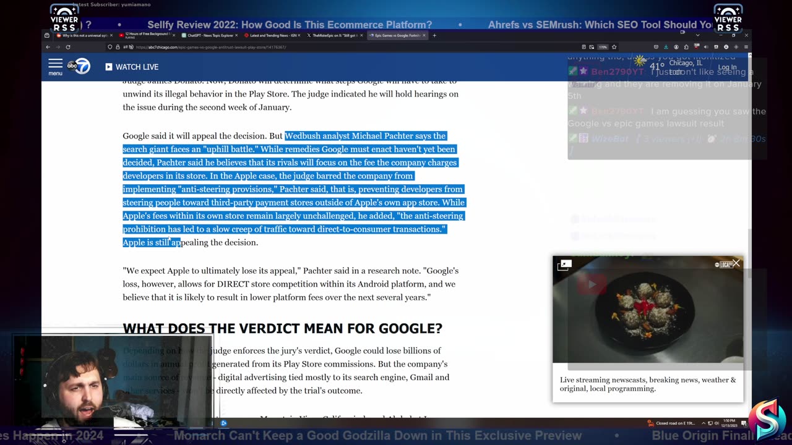Viewport: 792px width, 445px height.
Task: Click the speaker extension icon in toolbar
Action: [x=706, y=47]
